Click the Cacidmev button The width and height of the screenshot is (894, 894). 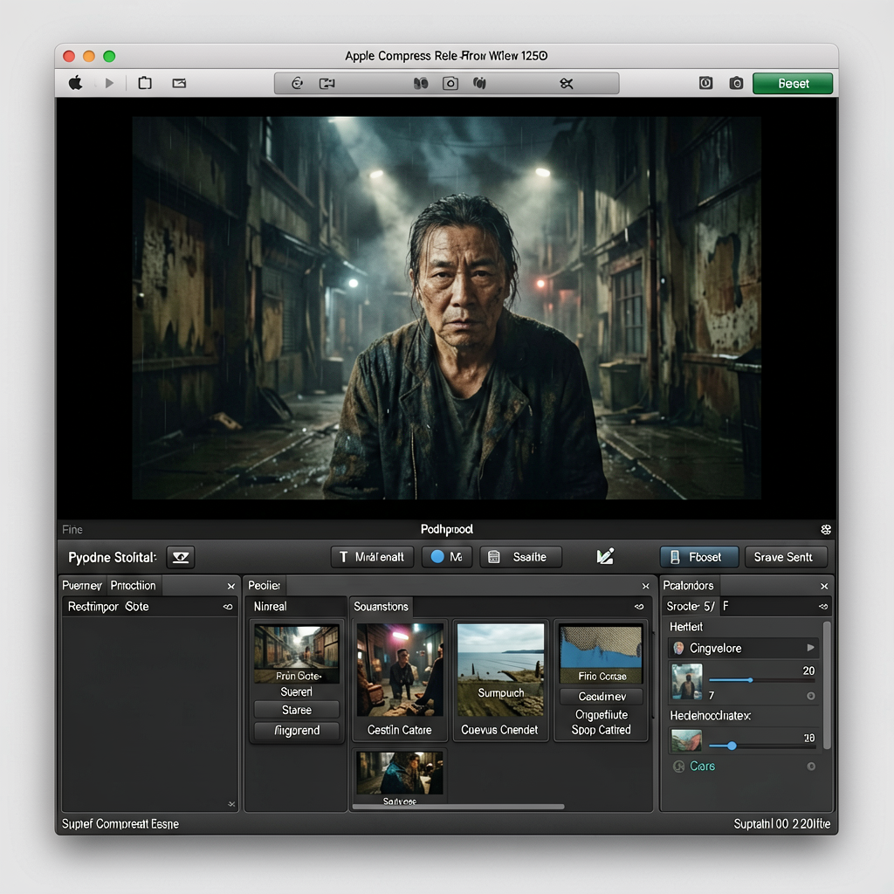(x=602, y=697)
